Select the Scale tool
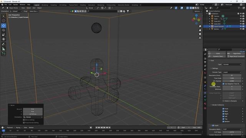This screenshot has width=246, height=138. pos(3,35)
